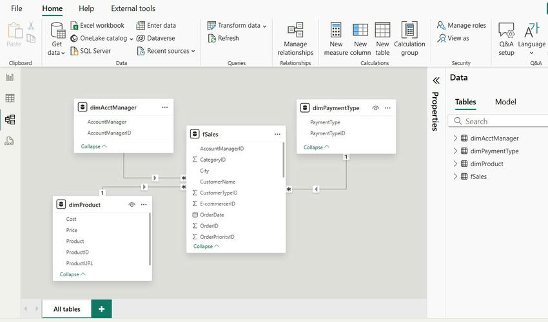Expand fSales in Data pane
The image size is (548, 322).
pyautogui.click(x=455, y=176)
